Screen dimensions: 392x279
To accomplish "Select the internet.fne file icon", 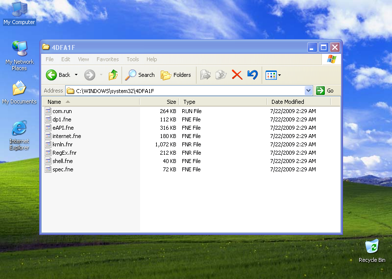I will (48, 136).
